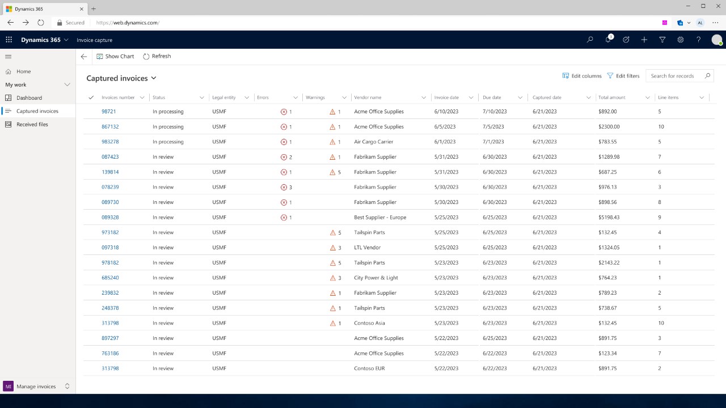The width and height of the screenshot is (726, 408).
Task: Open Vendor name column dropdown
Action: coord(425,97)
